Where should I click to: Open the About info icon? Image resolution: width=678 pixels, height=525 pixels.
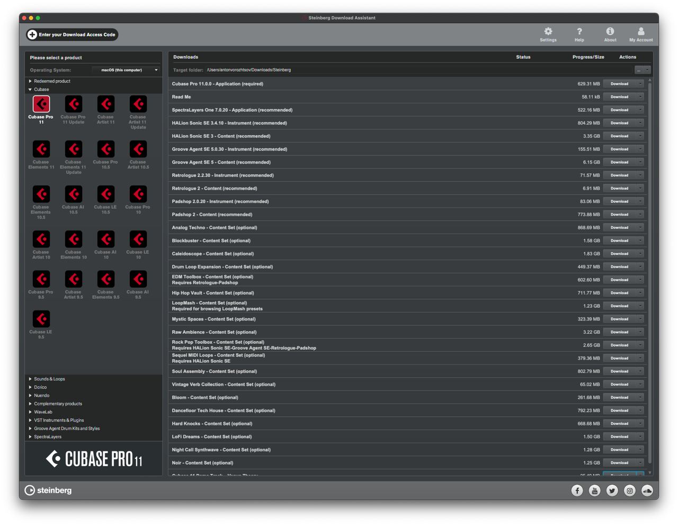point(610,32)
